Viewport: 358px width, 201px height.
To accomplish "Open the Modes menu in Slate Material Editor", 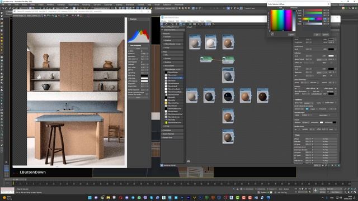I will click(164, 21).
